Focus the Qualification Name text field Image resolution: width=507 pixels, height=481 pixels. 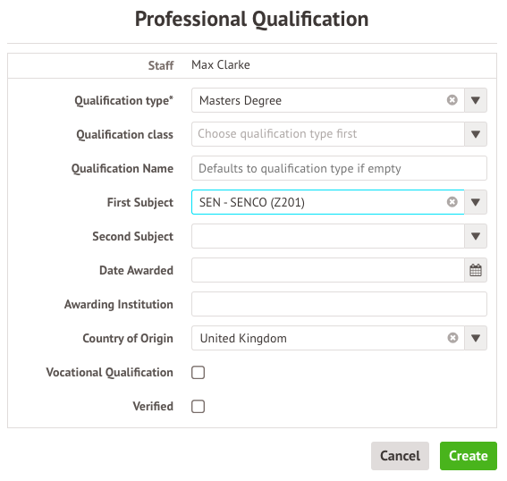click(339, 168)
